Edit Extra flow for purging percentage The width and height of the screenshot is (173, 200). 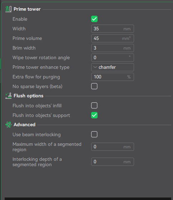113,77
